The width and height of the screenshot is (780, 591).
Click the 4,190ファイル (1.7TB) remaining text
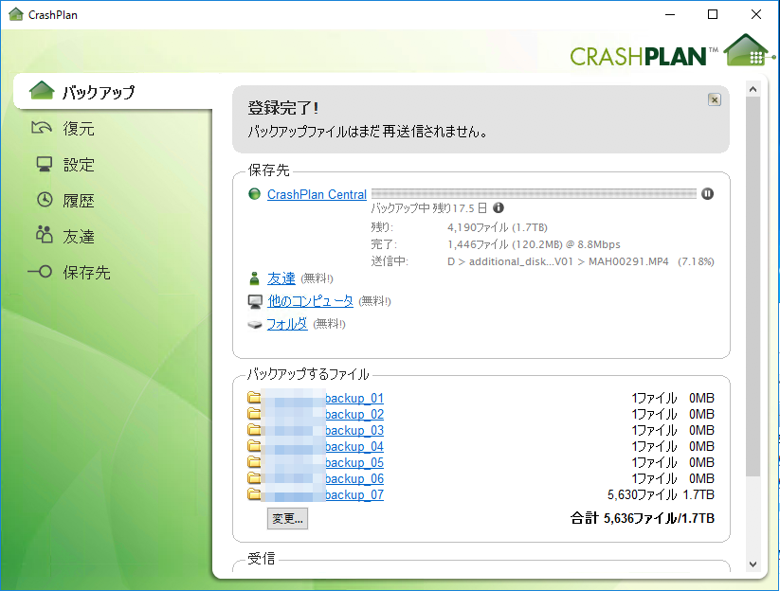[497, 227]
